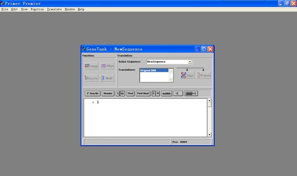Open the Function menu
The width and height of the screenshot is (297, 176).
tap(37, 9)
